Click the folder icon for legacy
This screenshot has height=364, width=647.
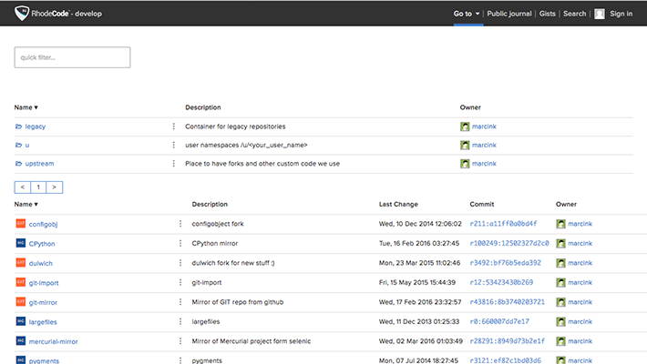tap(18, 126)
